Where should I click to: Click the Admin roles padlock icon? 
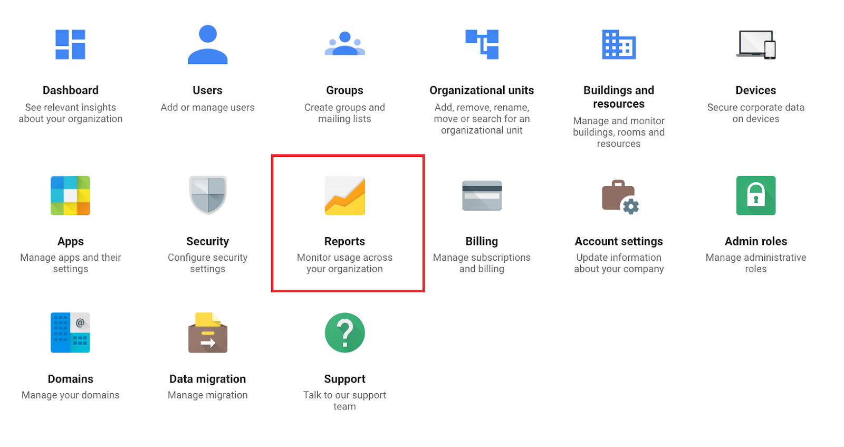coord(756,196)
